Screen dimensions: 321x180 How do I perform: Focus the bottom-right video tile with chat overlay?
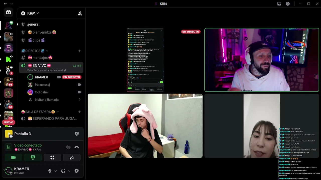(262, 126)
